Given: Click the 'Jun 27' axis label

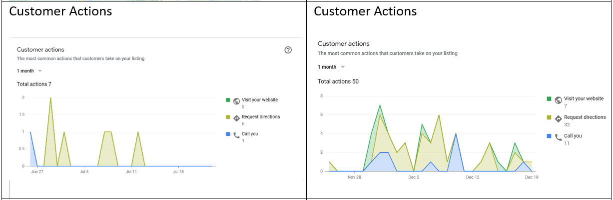Looking at the screenshot, I should tap(37, 172).
